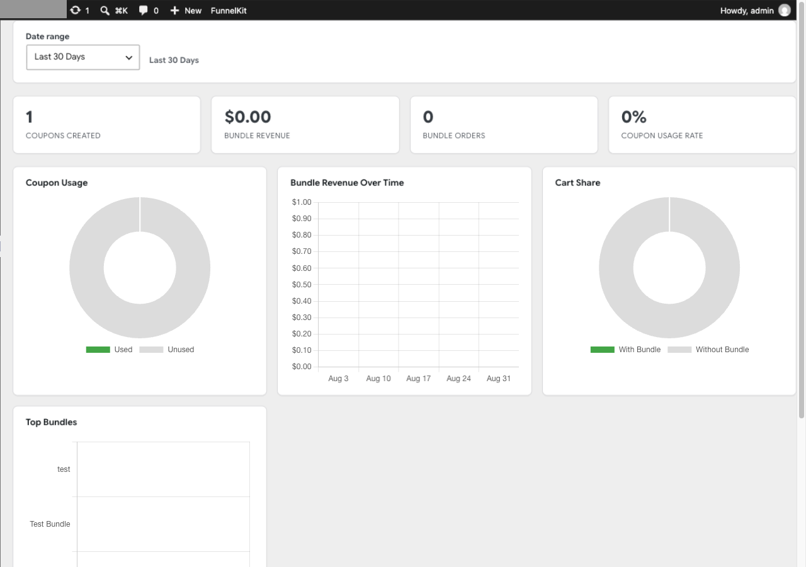Open the FunnelKit admin bar menu

(229, 10)
